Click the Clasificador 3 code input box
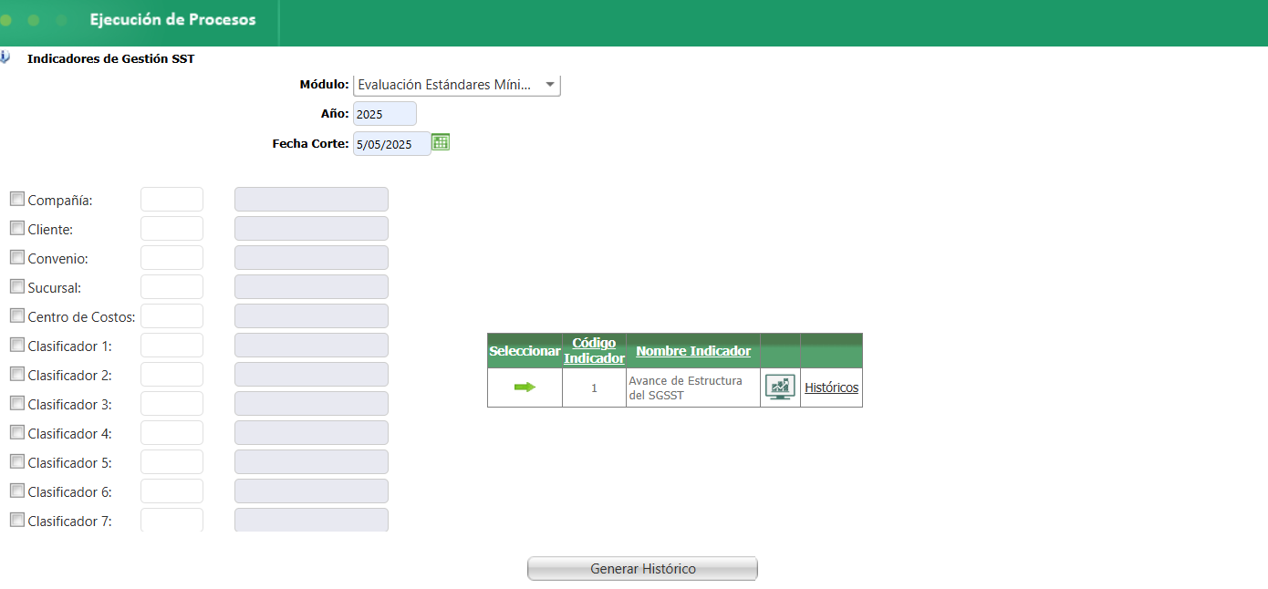This screenshot has height=589, width=1268. pyautogui.click(x=171, y=404)
